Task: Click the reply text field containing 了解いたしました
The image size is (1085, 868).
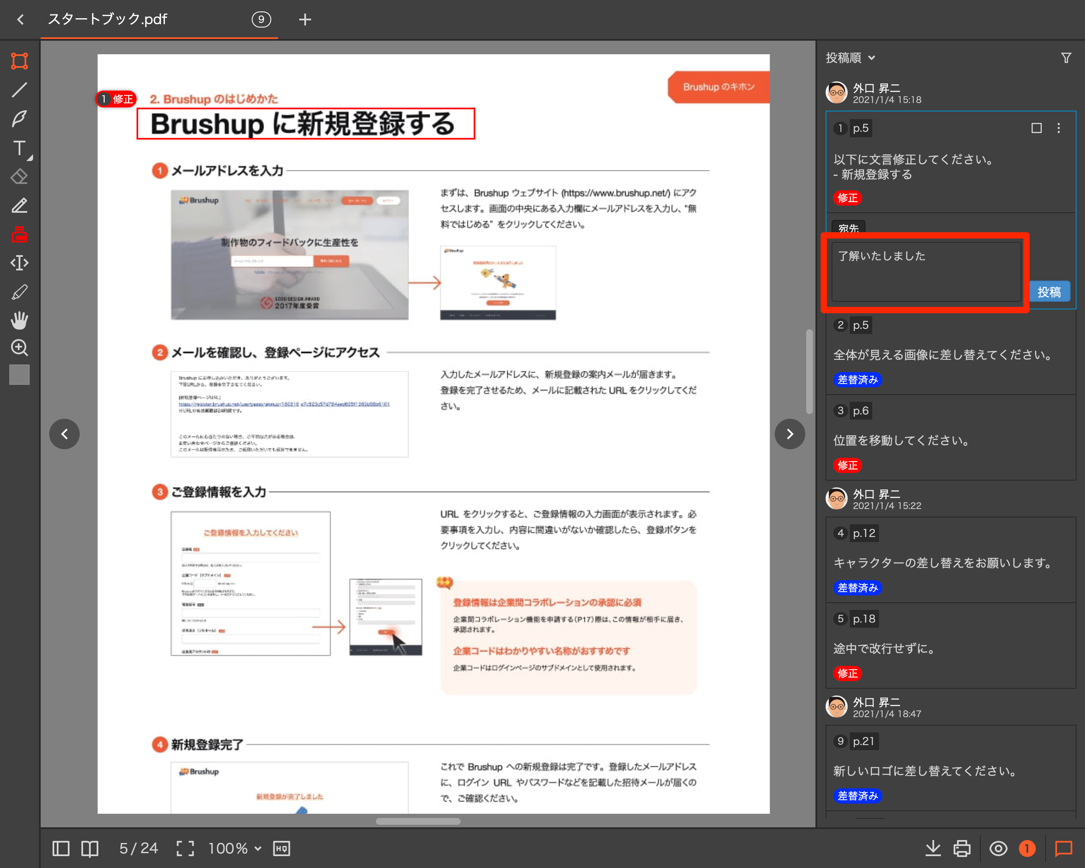Action: pos(926,272)
